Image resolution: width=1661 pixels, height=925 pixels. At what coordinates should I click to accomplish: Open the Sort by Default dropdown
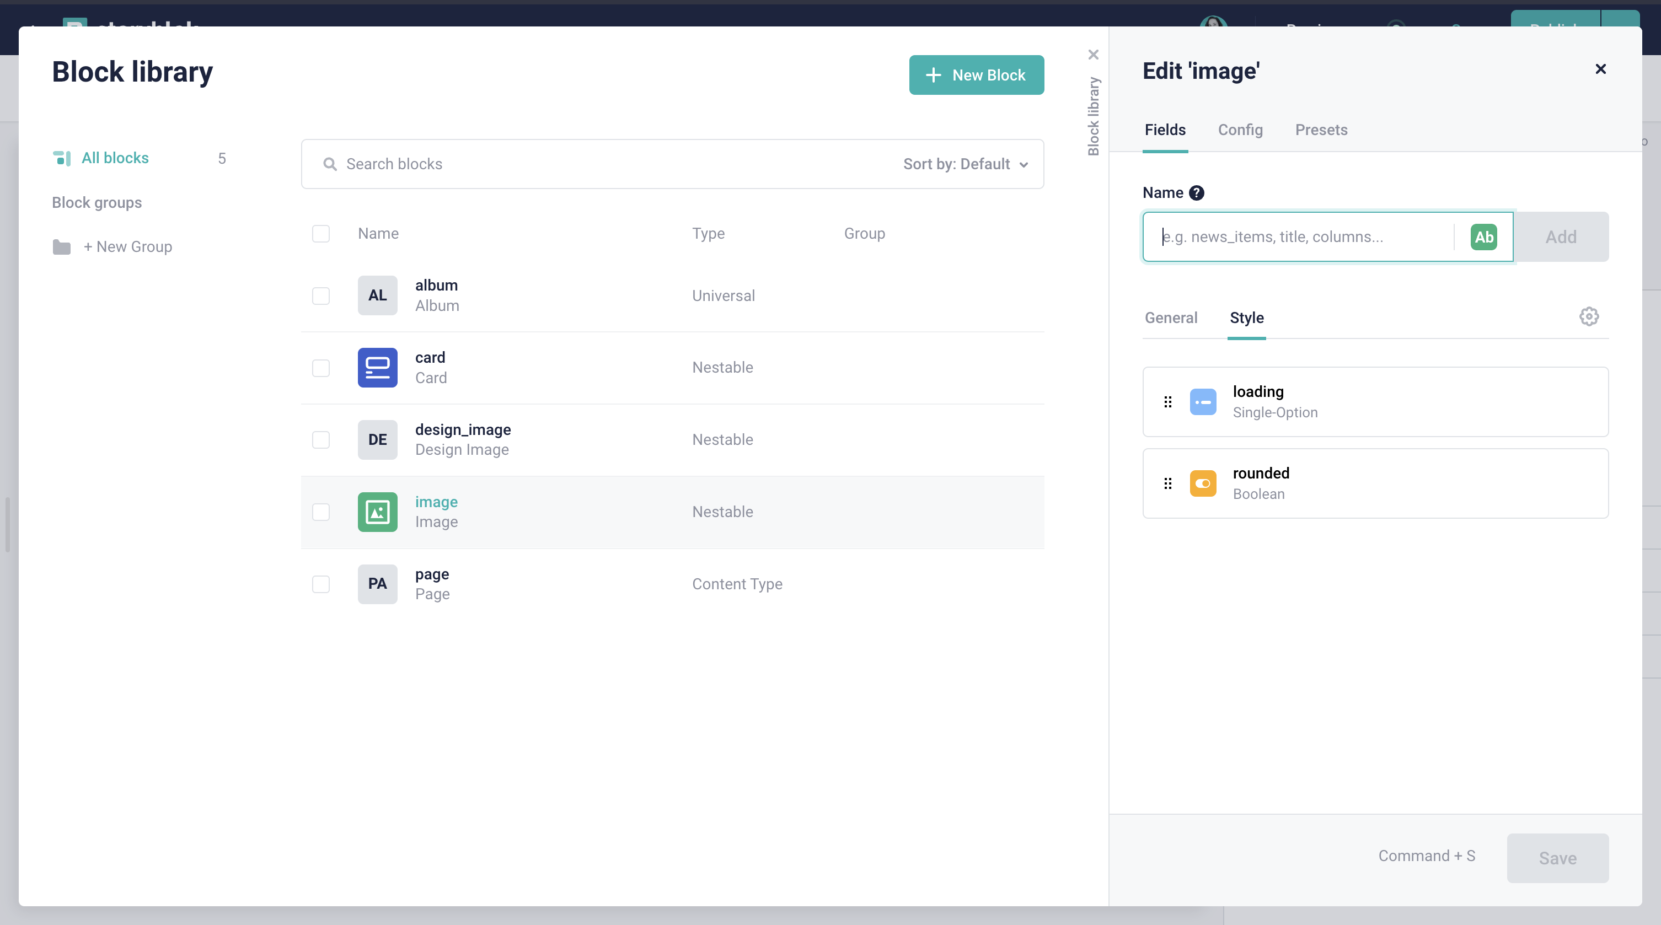(965, 164)
